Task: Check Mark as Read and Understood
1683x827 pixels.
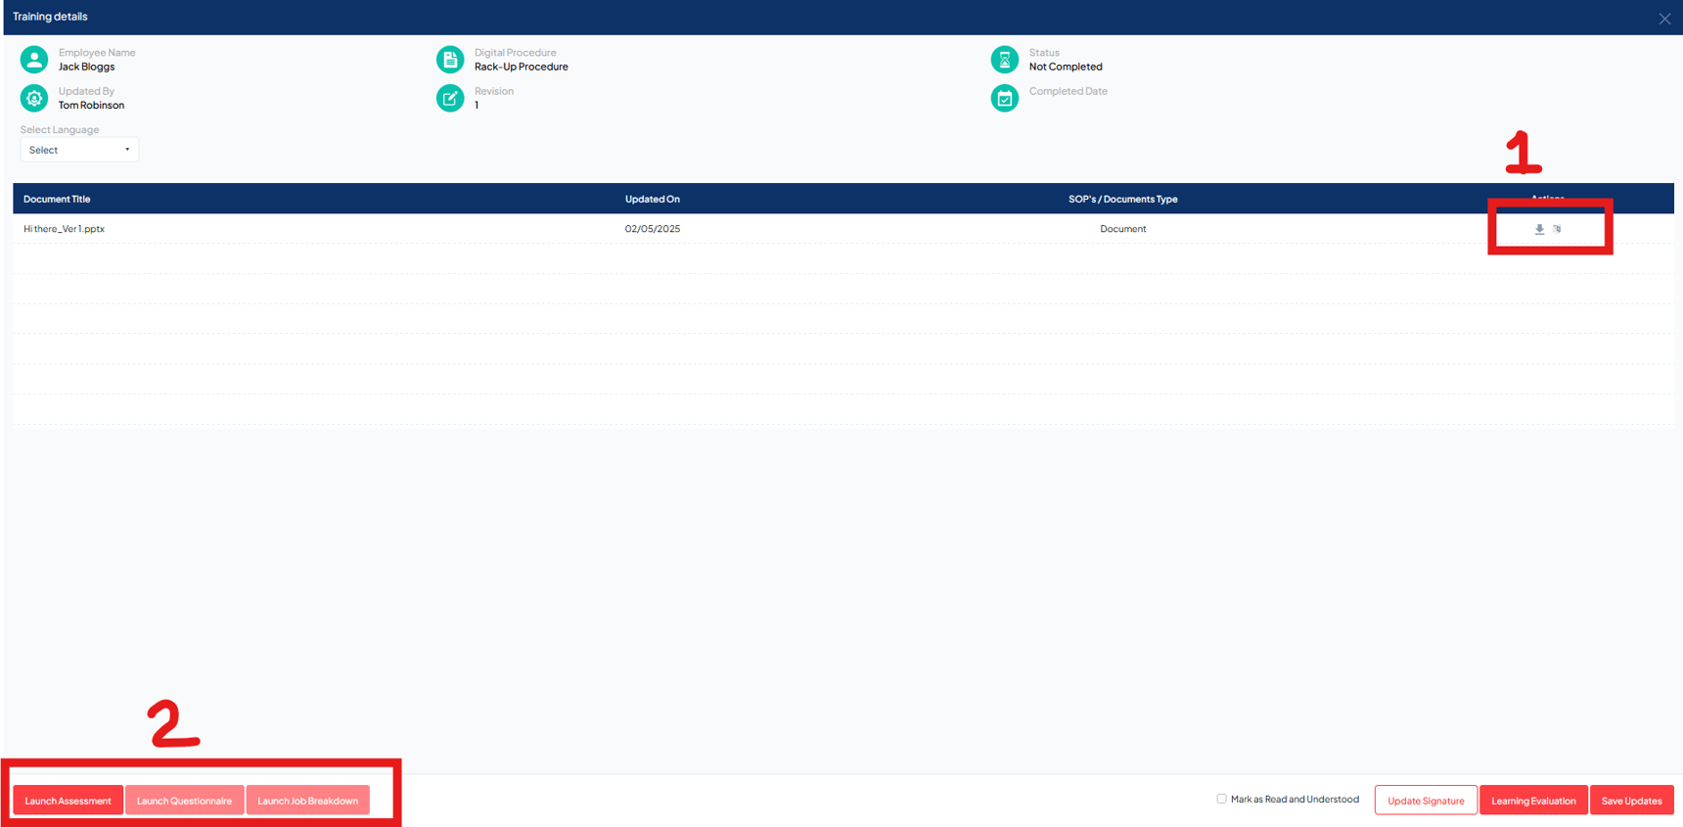Action: [x=1221, y=799]
